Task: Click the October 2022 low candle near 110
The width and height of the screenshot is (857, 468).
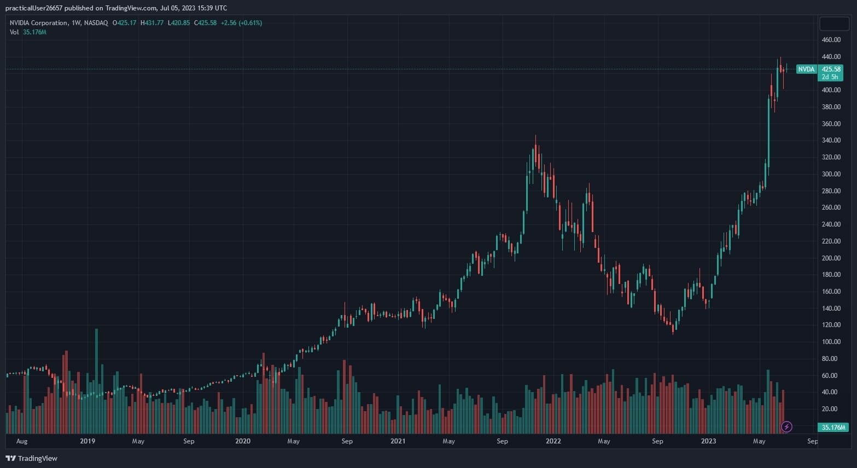Action: tap(673, 327)
